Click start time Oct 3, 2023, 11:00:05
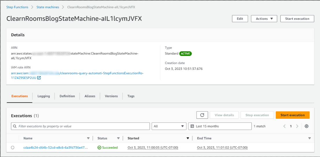 pos(153,148)
